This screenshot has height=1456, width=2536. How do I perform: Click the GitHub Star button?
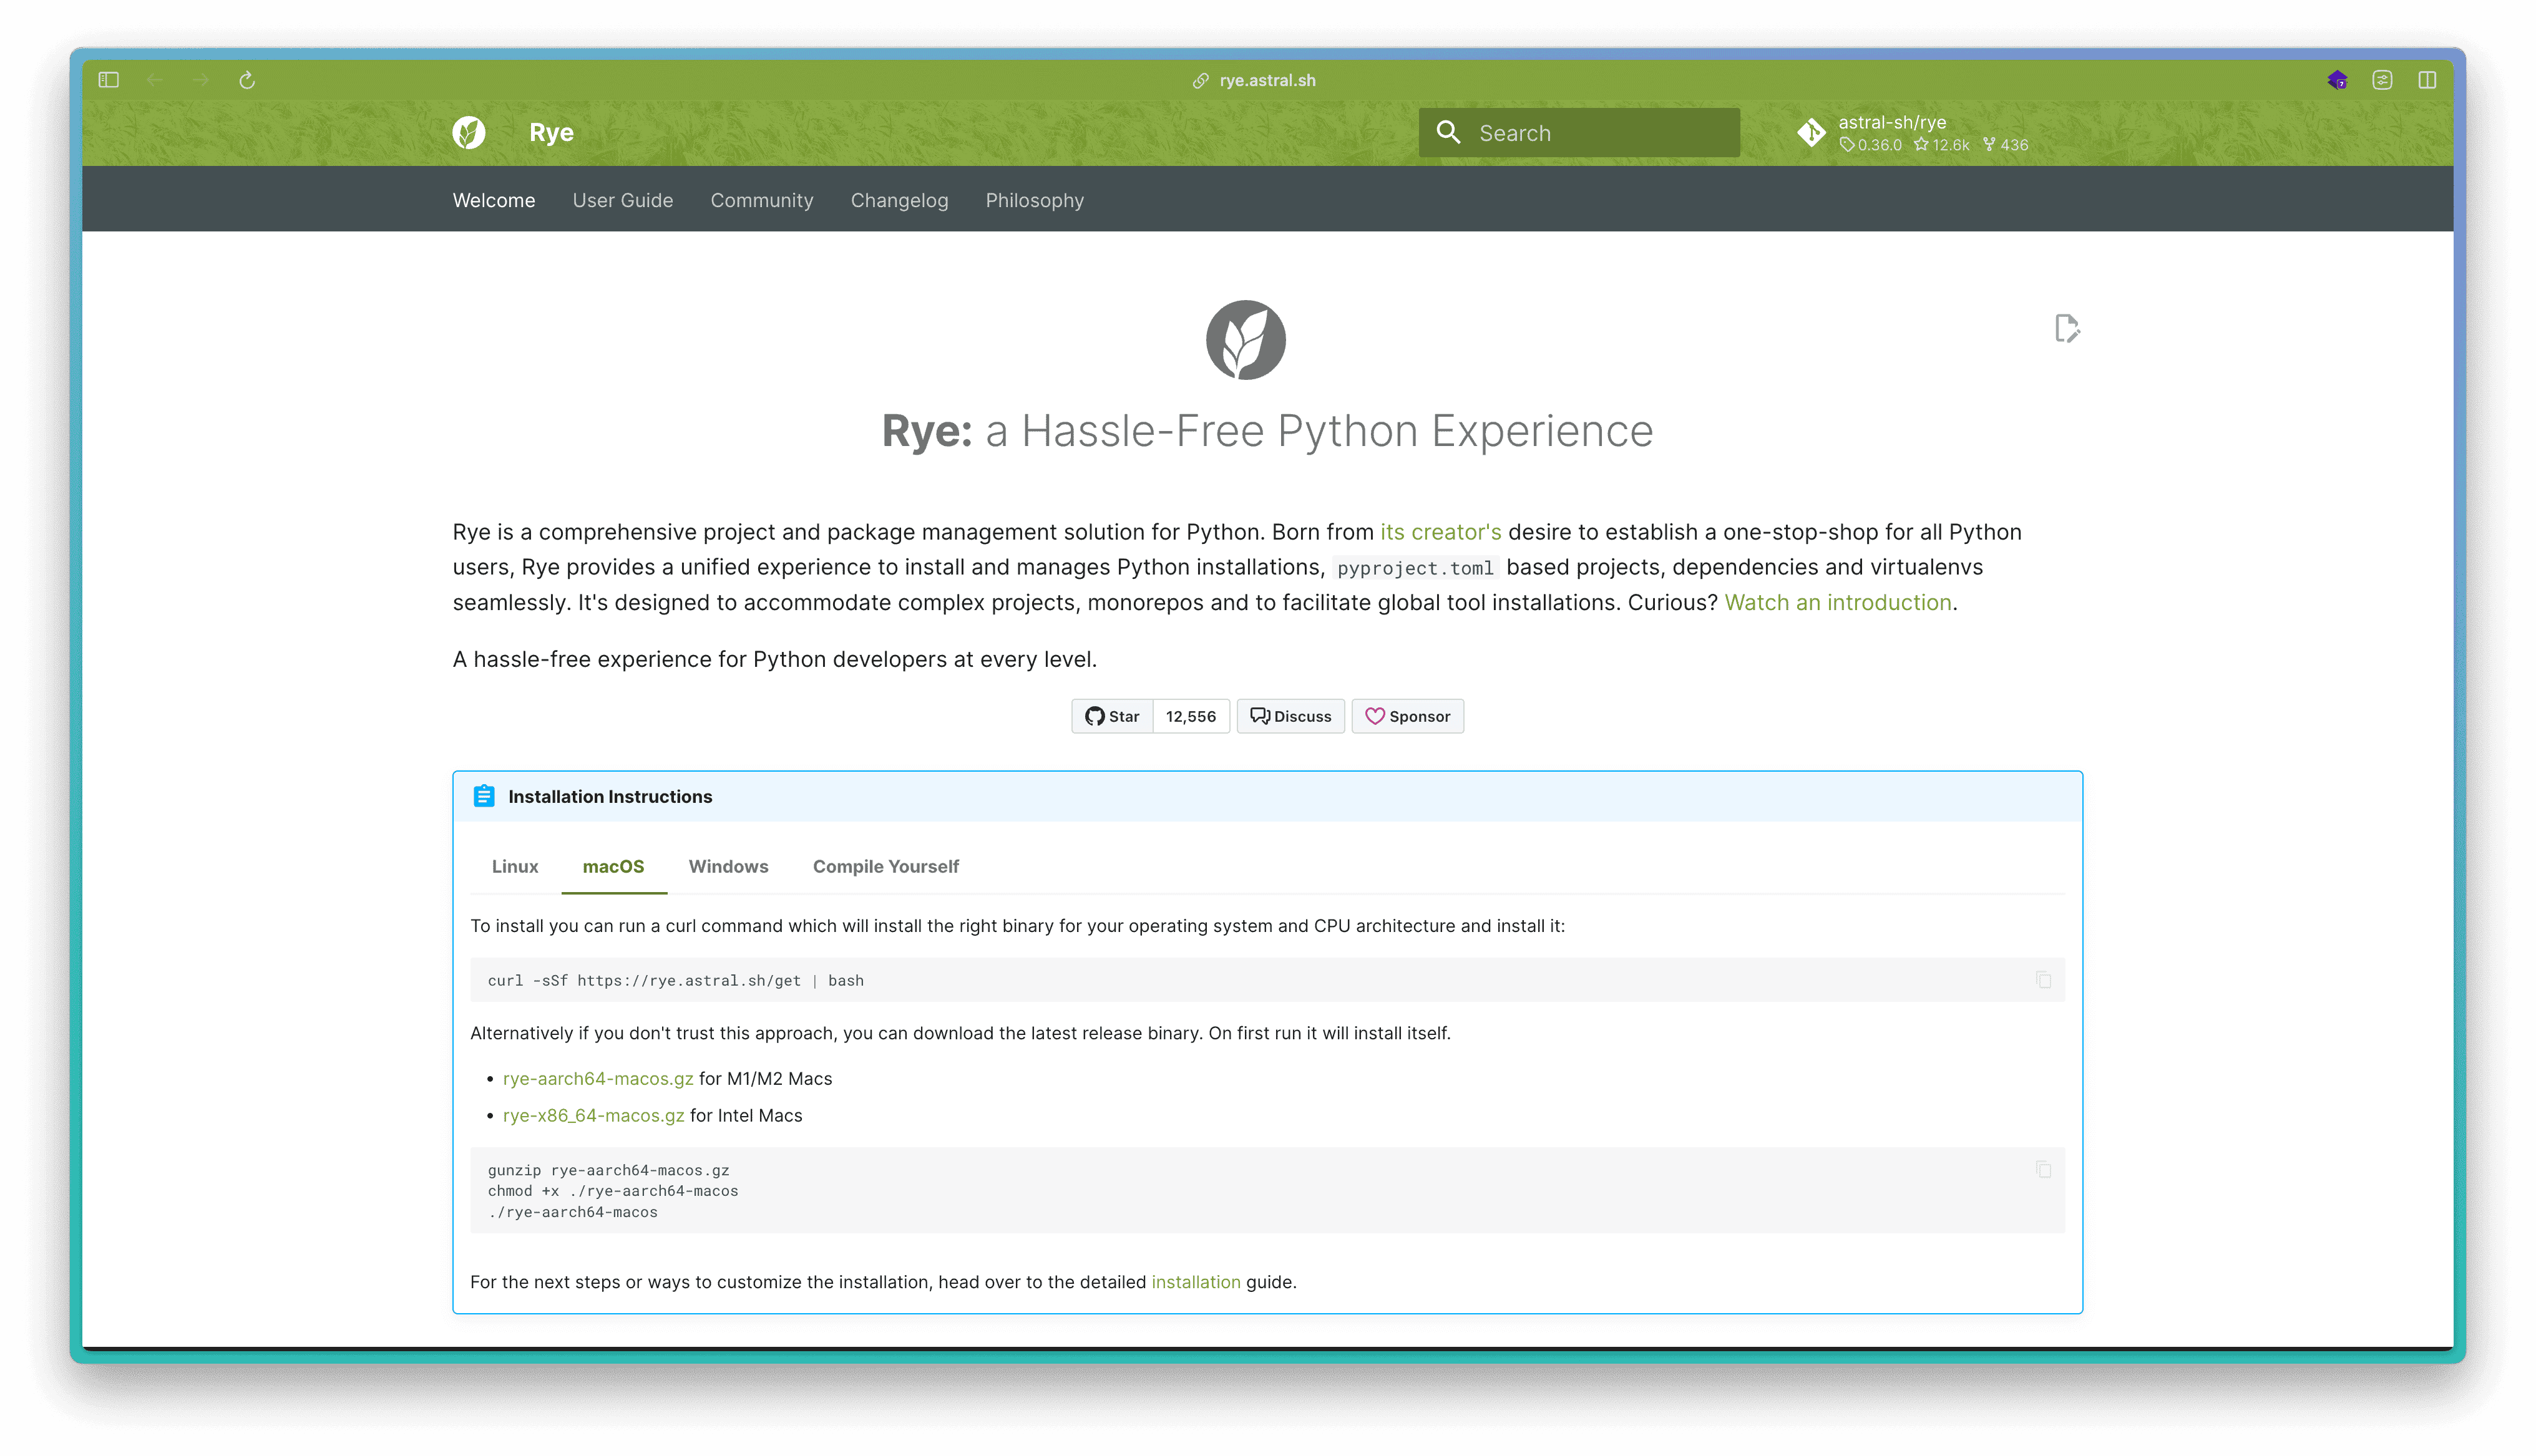(1112, 716)
